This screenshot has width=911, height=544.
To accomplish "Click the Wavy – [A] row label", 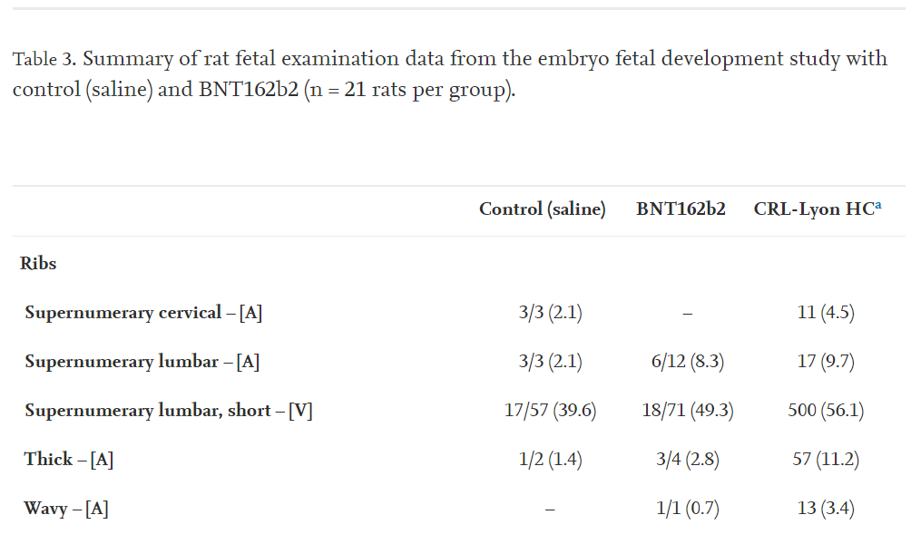I will tap(66, 509).
